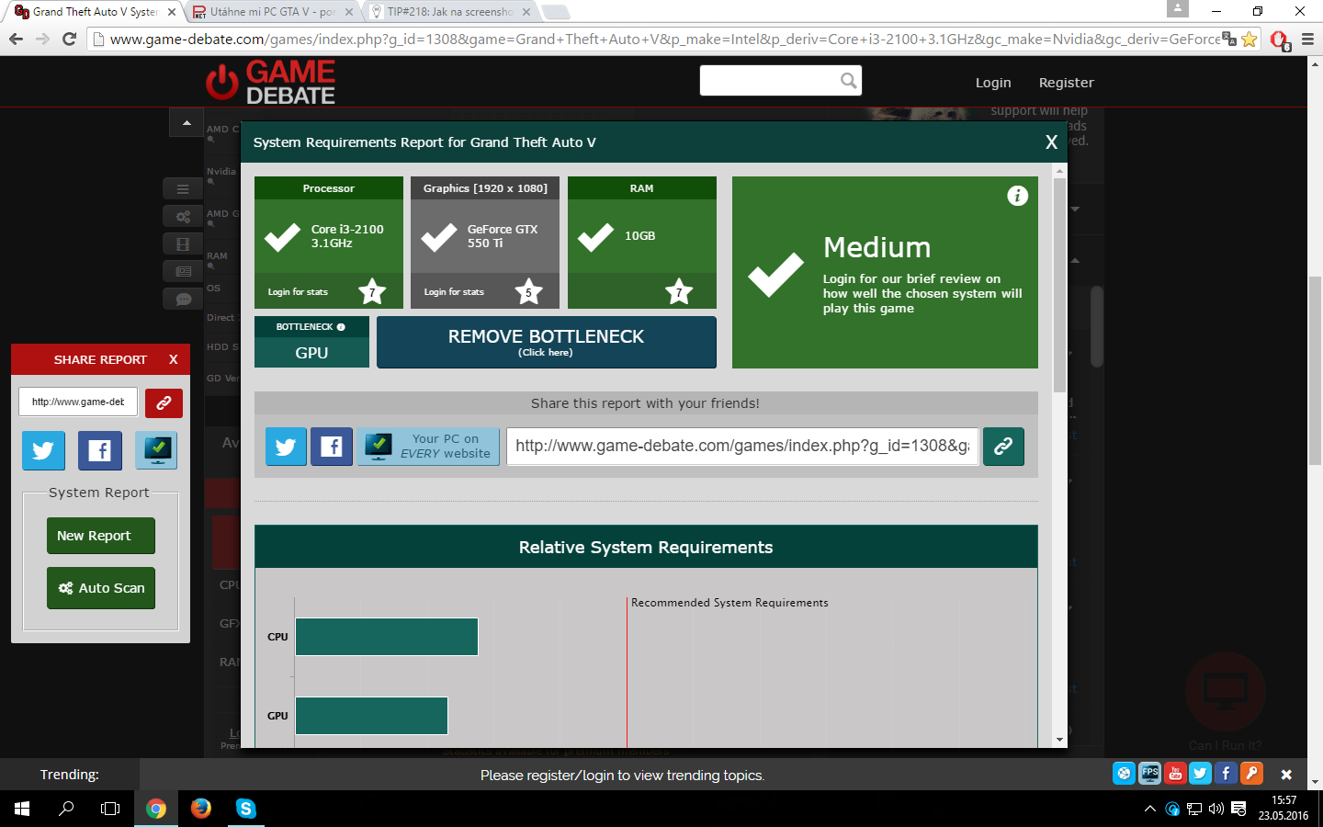Click Twitter icon in Share Report panel

tap(43, 450)
